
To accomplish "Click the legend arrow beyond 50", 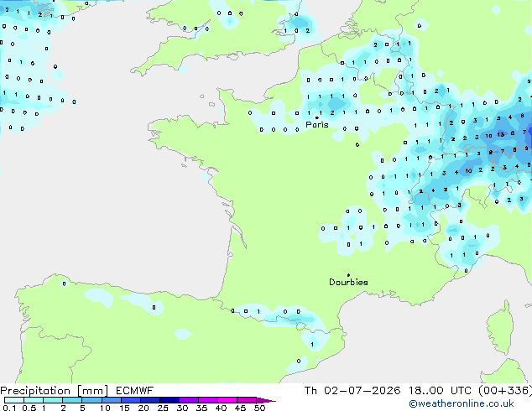I will (266, 400).
